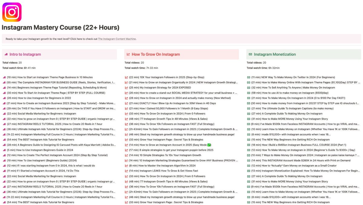Image resolution: width=363 pixels, height=205 pixels.
Task: Click icon next to 'The Complete INSTAGRAM FOR BUSINESS GUIDE'
Action: click(4, 82)
